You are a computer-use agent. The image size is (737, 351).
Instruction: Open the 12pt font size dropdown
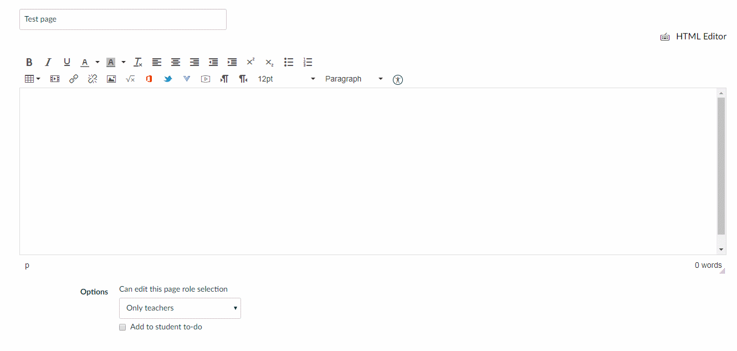tap(286, 79)
